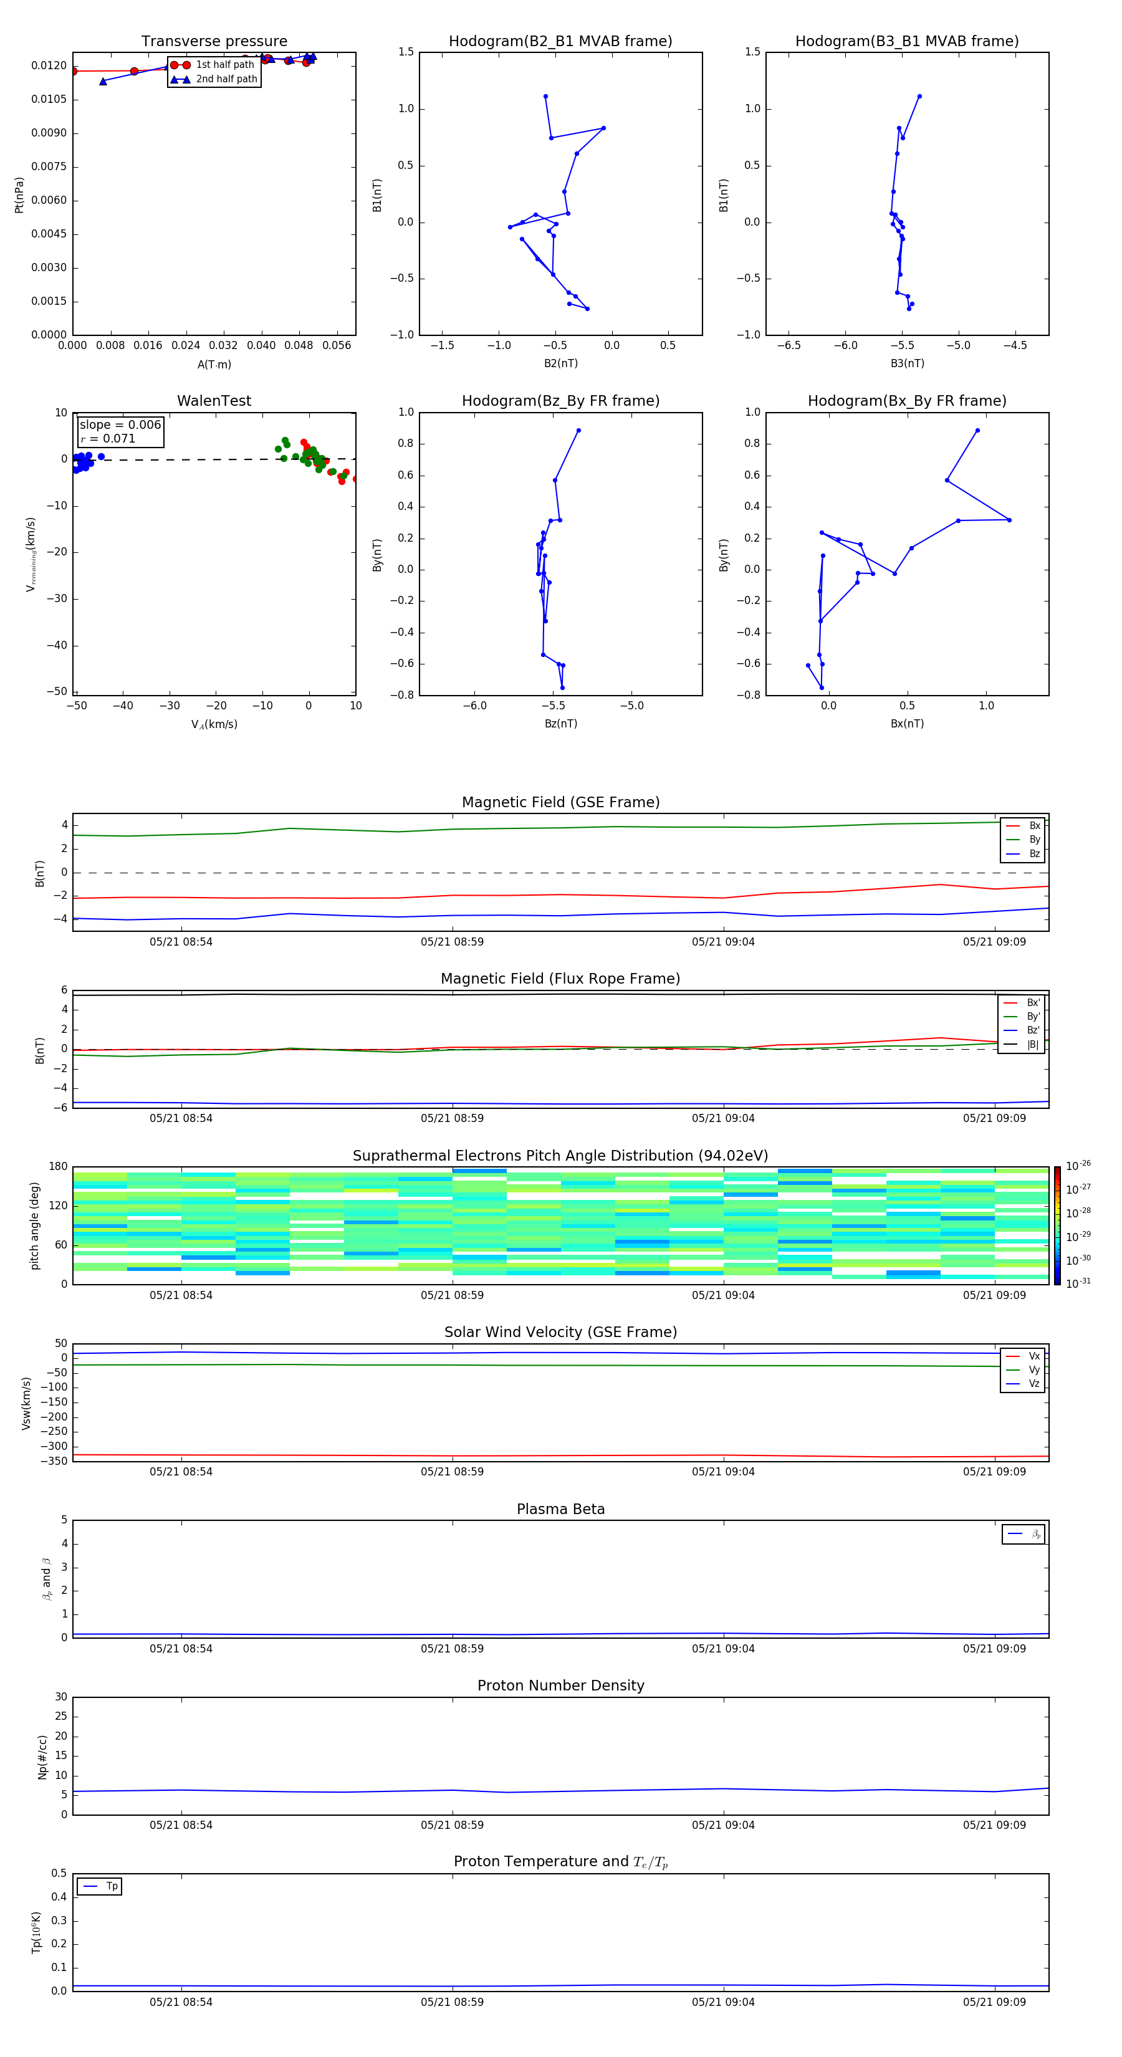The height and width of the screenshot is (2057, 1122).
Task: Click '10^-31' colorbar label
Action: 1078,1283
